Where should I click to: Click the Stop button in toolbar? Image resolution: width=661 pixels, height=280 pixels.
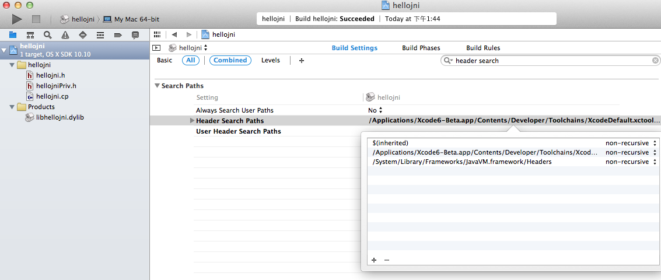35,19
